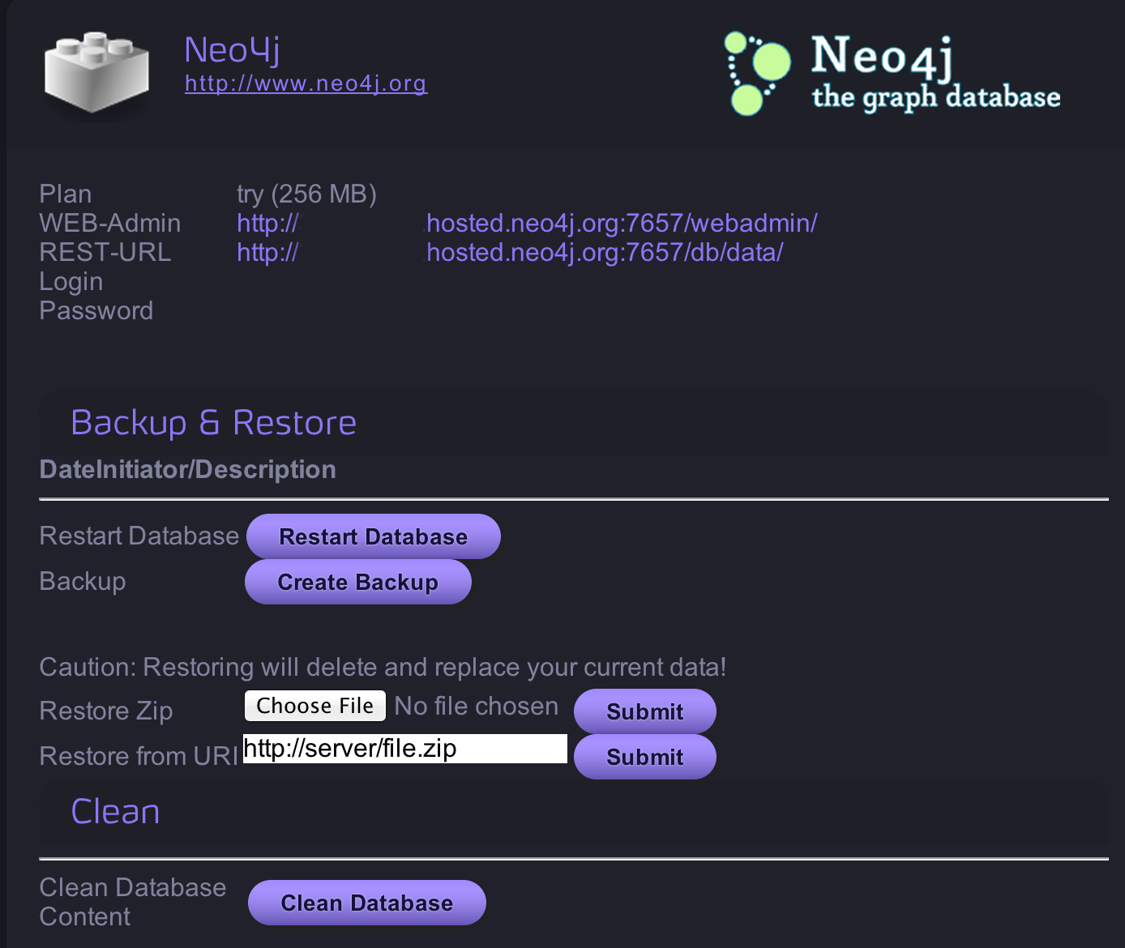Click the "No file chosen" text

(476, 707)
